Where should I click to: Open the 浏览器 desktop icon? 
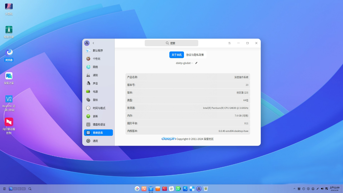(x=9, y=55)
